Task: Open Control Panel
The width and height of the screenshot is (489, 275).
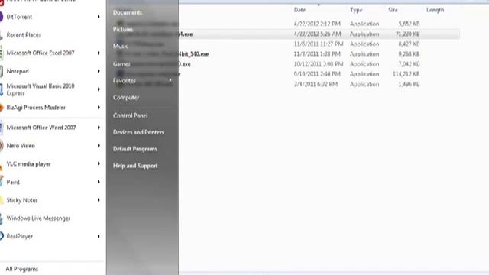Action: coord(131,115)
